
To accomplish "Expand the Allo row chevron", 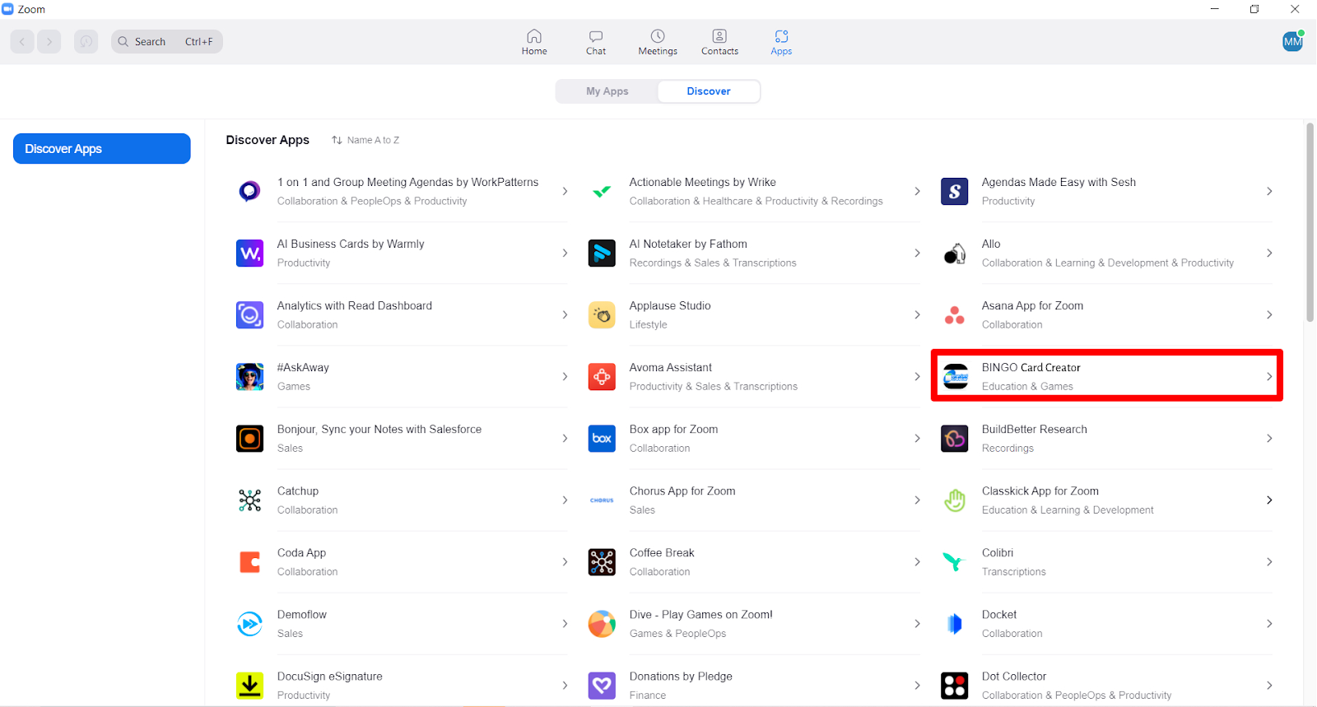I will tap(1269, 253).
